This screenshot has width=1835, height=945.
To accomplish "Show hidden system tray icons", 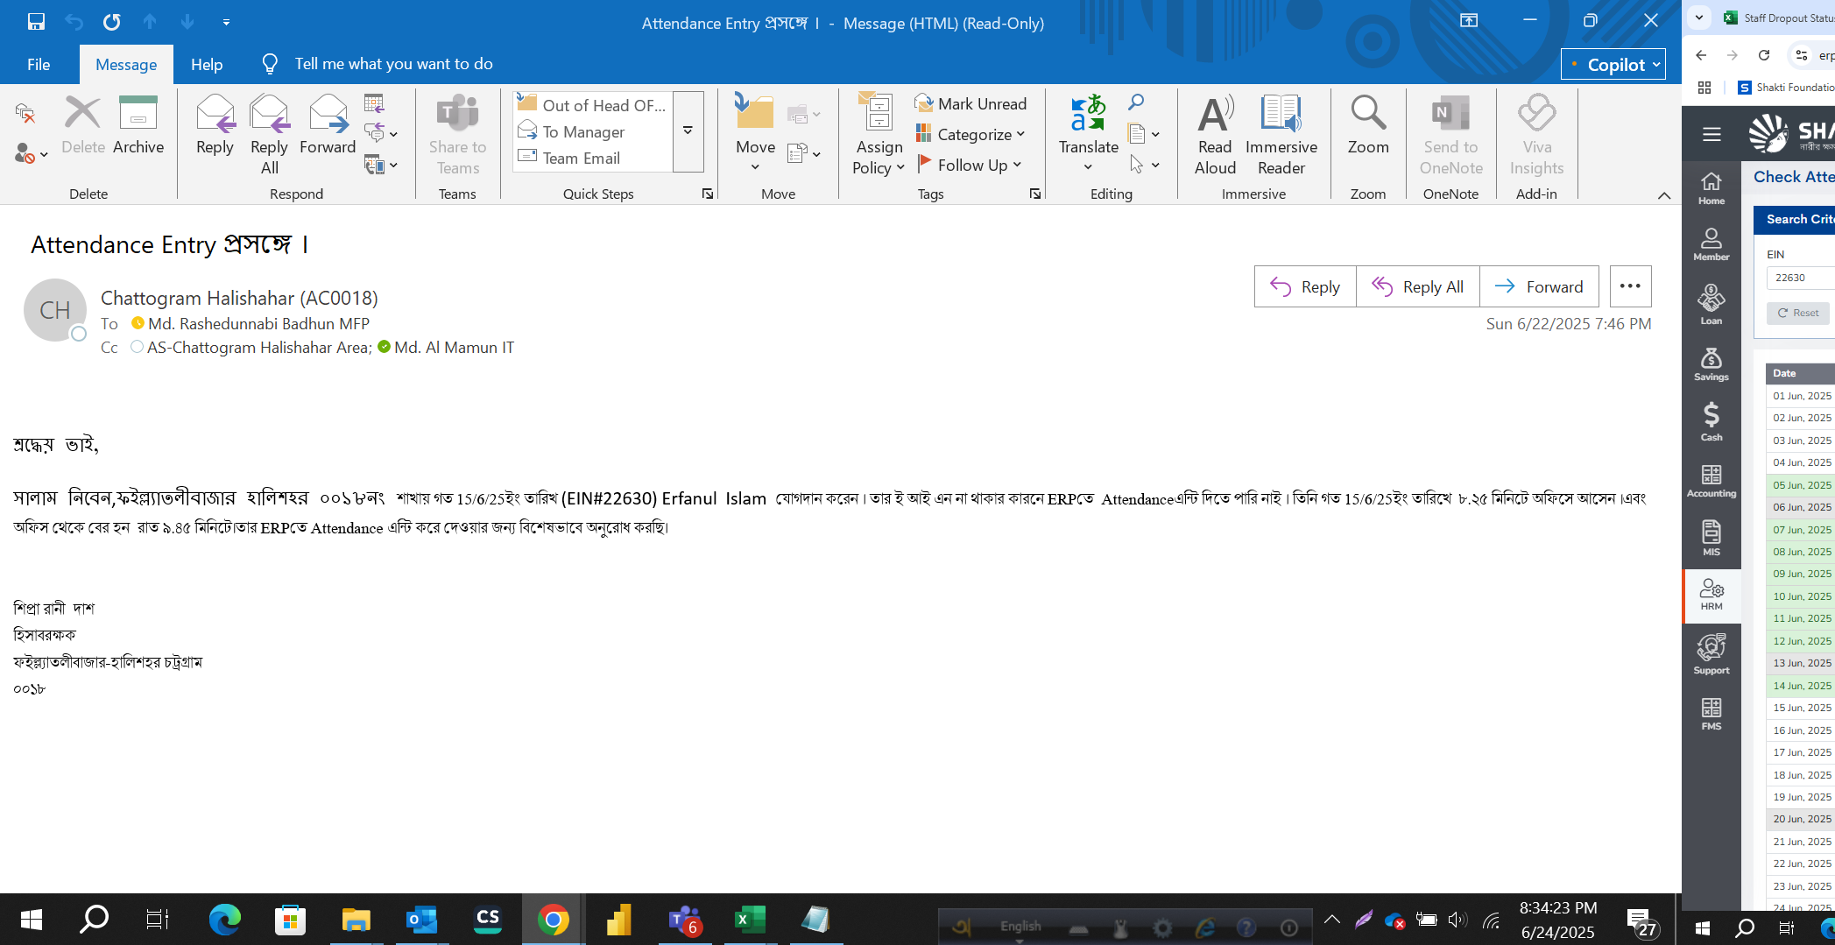I will point(1331,919).
